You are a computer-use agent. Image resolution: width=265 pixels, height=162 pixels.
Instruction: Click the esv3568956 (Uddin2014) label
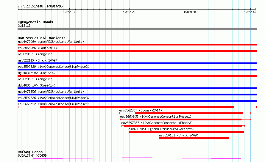pyautogui.click(x=38, y=48)
